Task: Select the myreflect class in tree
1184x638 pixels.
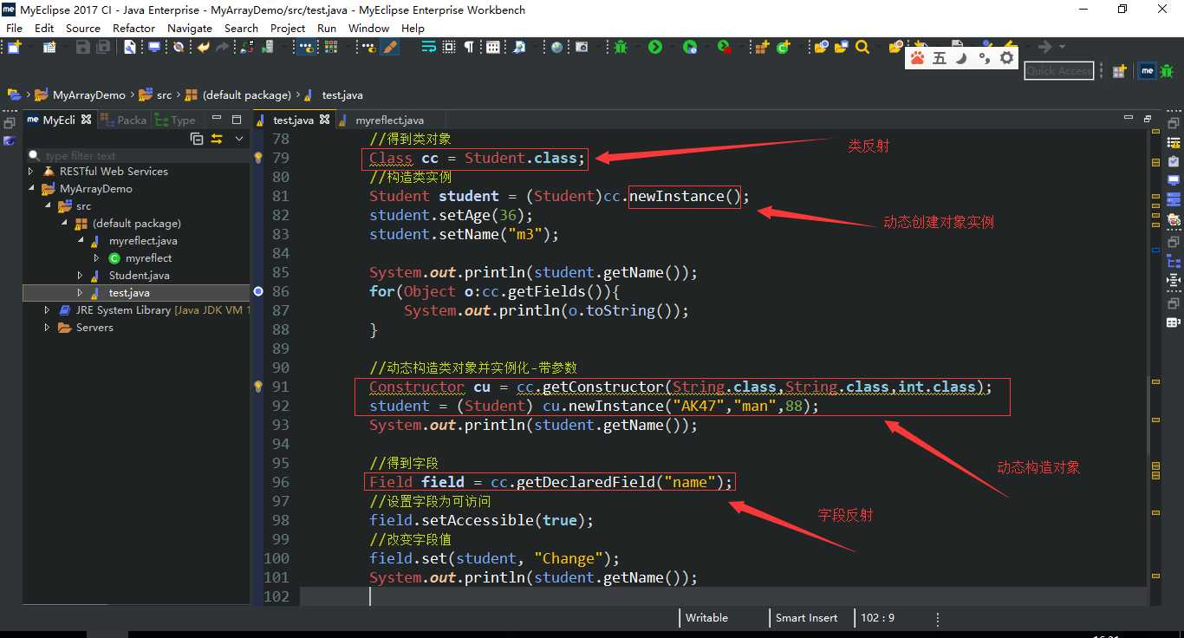Action: pos(148,258)
